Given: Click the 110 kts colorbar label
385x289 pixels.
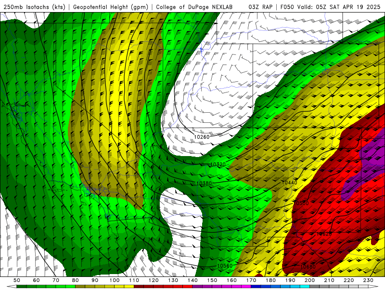Looking at the screenshot, I should (x=134, y=280).
